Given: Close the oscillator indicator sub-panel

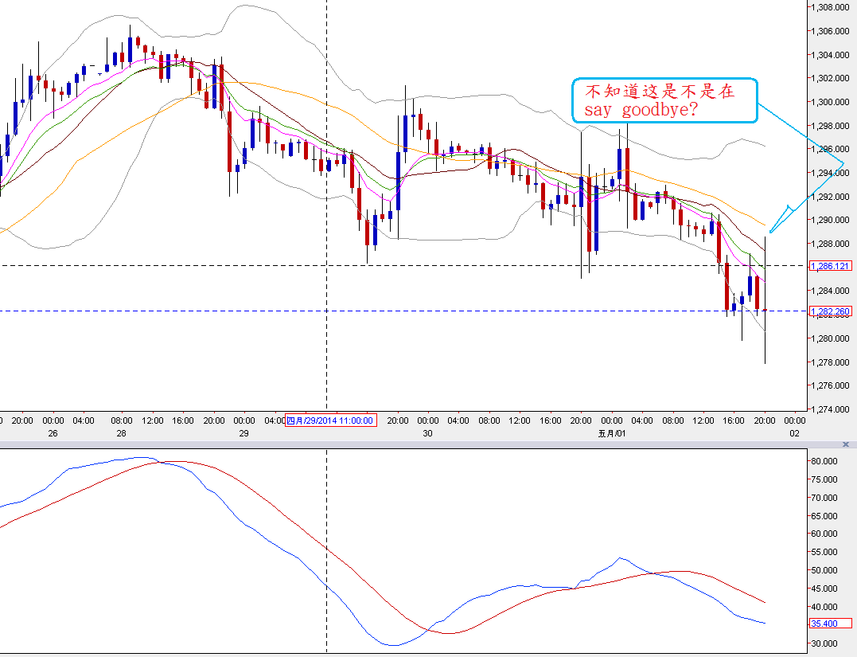Looking at the screenshot, I should pyautogui.click(x=846, y=444).
